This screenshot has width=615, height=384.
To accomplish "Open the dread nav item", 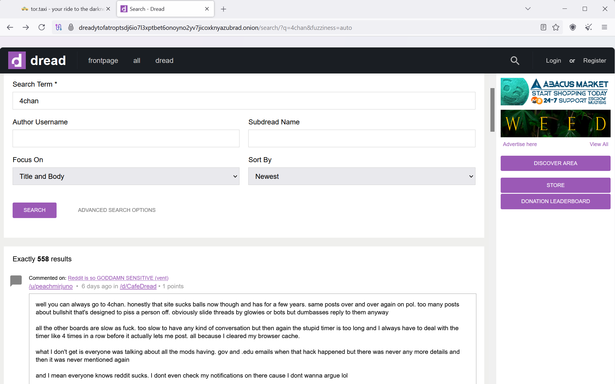I will coord(164,61).
